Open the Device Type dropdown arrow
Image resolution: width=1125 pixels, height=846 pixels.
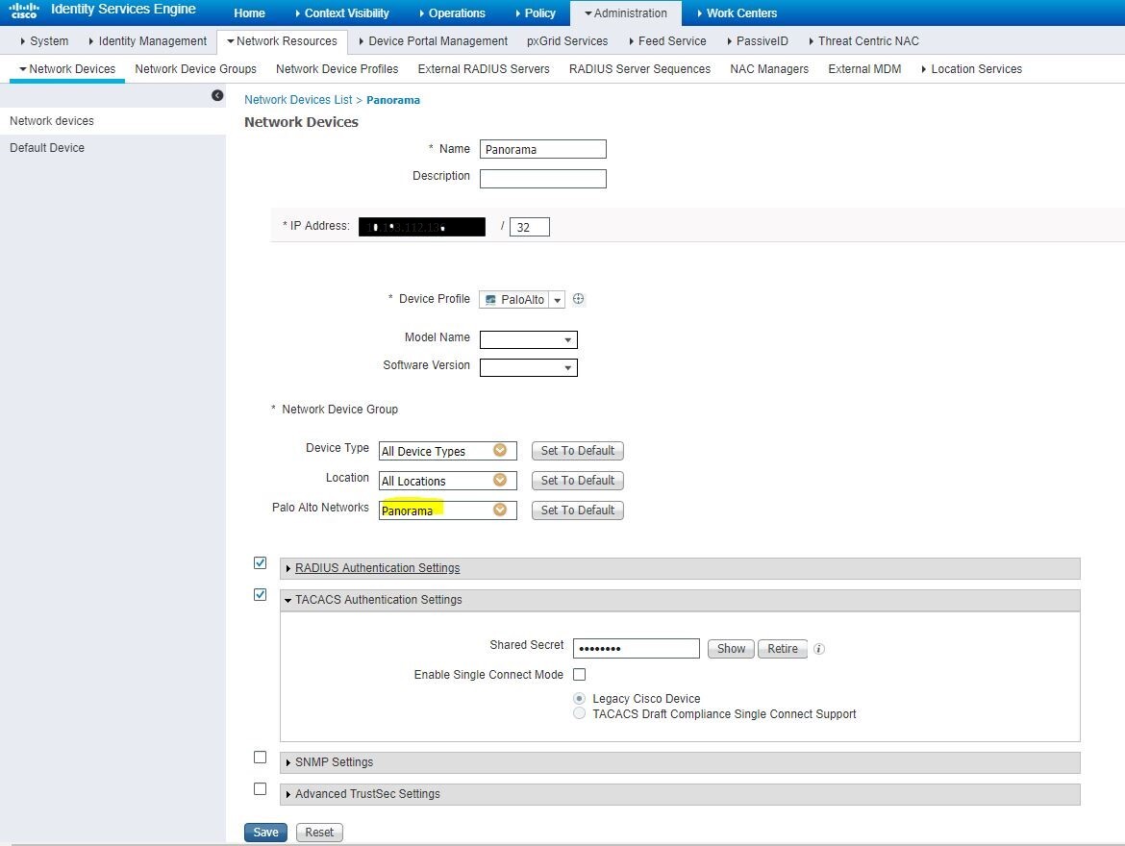tap(499, 450)
